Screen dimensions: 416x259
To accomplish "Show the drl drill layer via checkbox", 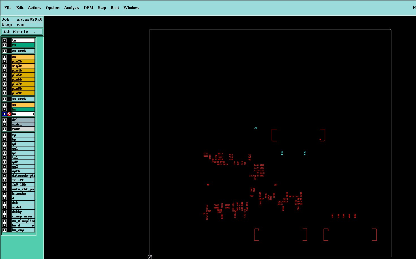I will coord(5,120).
